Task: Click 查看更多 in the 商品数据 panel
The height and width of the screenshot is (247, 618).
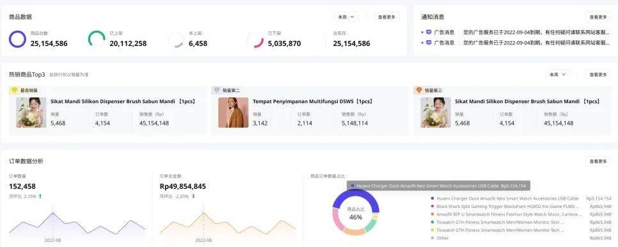Action: [x=386, y=17]
